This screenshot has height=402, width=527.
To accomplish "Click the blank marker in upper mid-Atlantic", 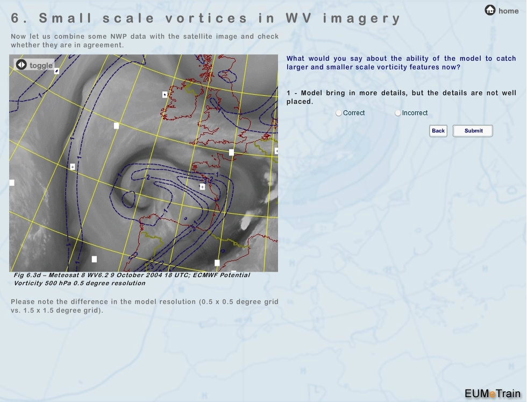I will coord(116,126).
